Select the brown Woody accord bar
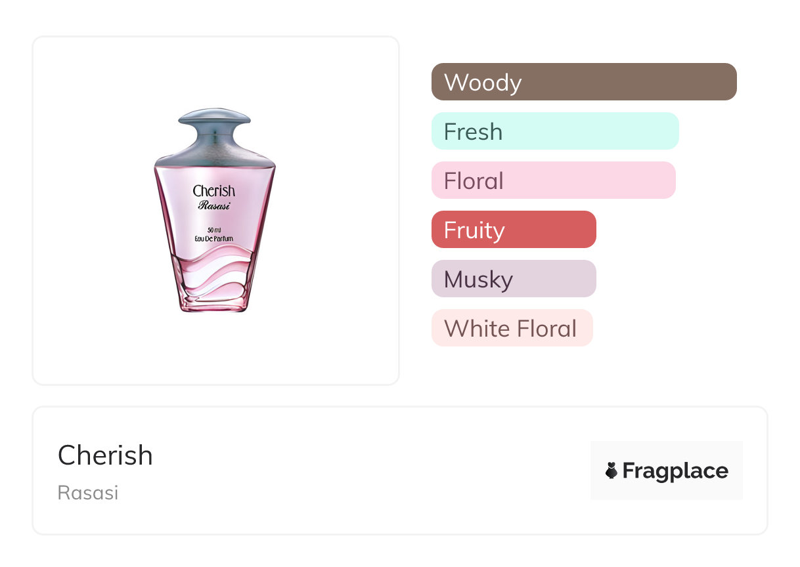Image resolution: width=800 pixels, height=567 pixels. (x=584, y=82)
